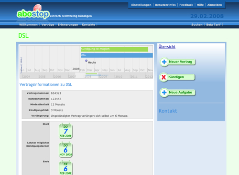This screenshot has width=239, height=175.
Task: Click the plus icon of Neue Aufgabe
Action: (x=164, y=93)
